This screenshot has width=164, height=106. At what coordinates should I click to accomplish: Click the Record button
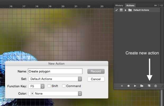coord(96,71)
